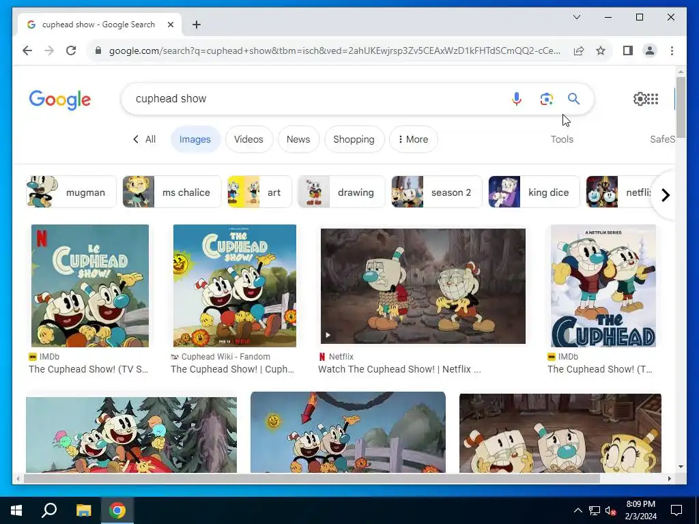Click the vertical scrollbar thumb
Image resolution: width=699 pixels, height=524 pixels.
click(681, 107)
